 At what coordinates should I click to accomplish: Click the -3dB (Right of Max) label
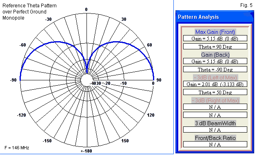[x=215, y=100]
